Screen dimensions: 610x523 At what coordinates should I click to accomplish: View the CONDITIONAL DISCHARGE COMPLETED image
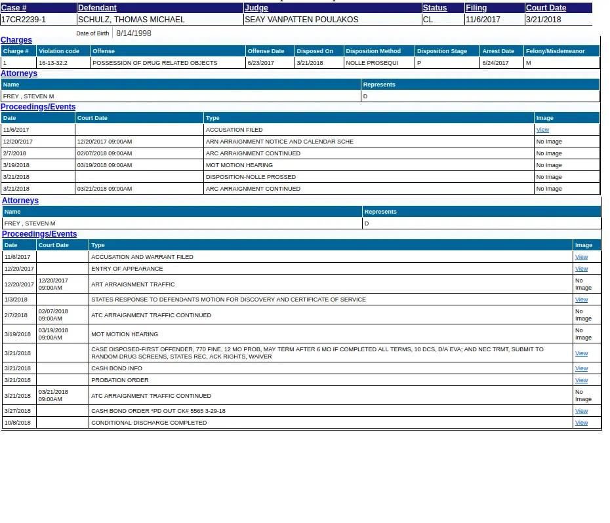point(581,423)
